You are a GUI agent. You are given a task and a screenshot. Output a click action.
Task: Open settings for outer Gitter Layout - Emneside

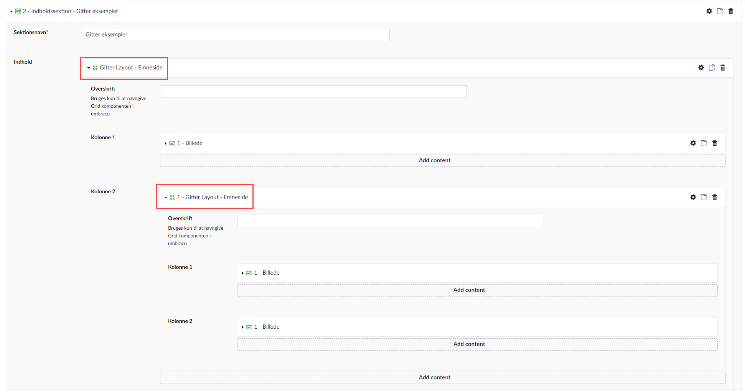click(701, 68)
